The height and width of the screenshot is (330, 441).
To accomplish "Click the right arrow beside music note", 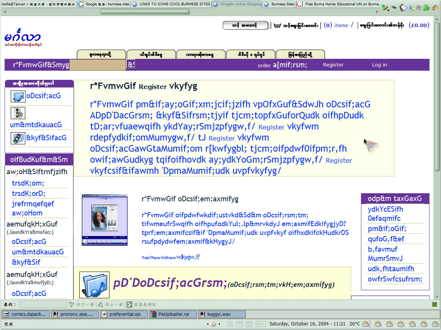I will click(219, 324).
